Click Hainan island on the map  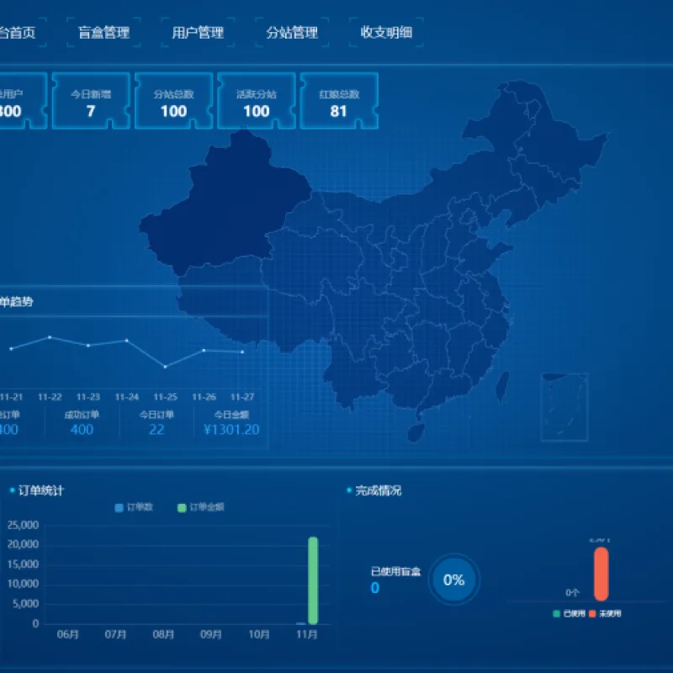point(416,432)
